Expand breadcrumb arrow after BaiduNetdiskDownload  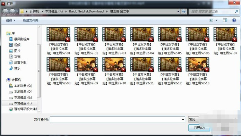pos(107,11)
